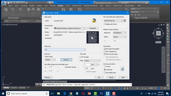The width and height of the screenshot is (171, 96).
Task: Click the Help question mark icon in title bar
Action: pos(146,3)
